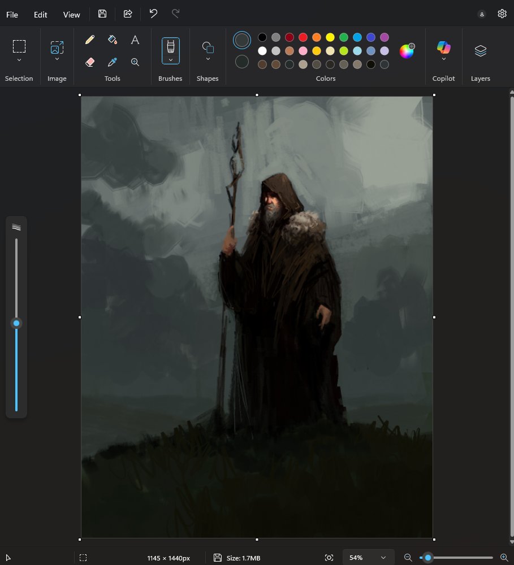Viewport: 514px width, 565px height.
Task: Pick the yellow color swatch
Action: [x=330, y=37]
